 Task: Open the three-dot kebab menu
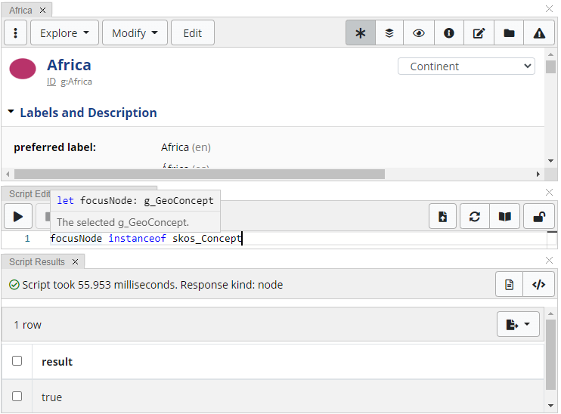16,33
